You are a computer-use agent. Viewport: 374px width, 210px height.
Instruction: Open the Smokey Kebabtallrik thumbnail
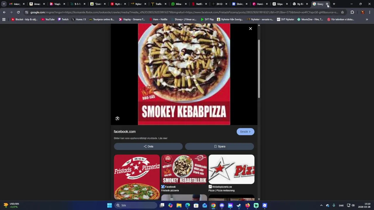(x=184, y=169)
